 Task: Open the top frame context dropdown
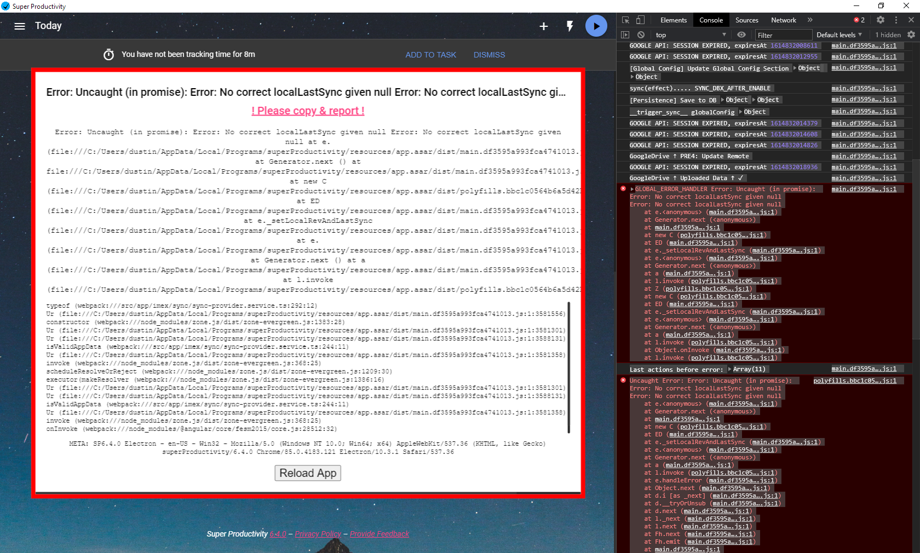pyautogui.click(x=690, y=34)
